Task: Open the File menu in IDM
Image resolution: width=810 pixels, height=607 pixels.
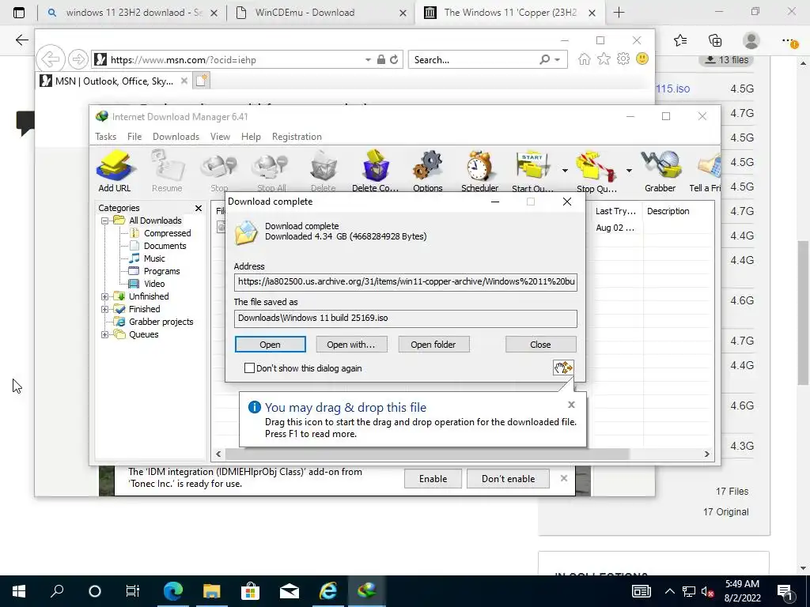Action: click(134, 136)
